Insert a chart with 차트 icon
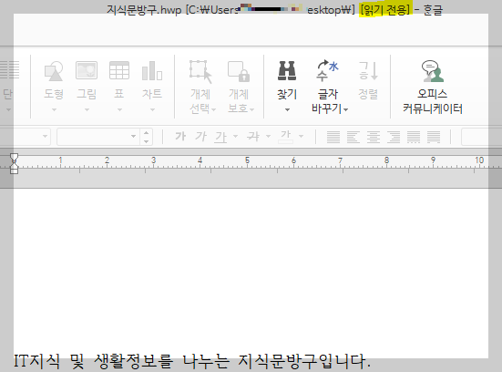Viewport: 502px width, 372px height. tap(152, 70)
